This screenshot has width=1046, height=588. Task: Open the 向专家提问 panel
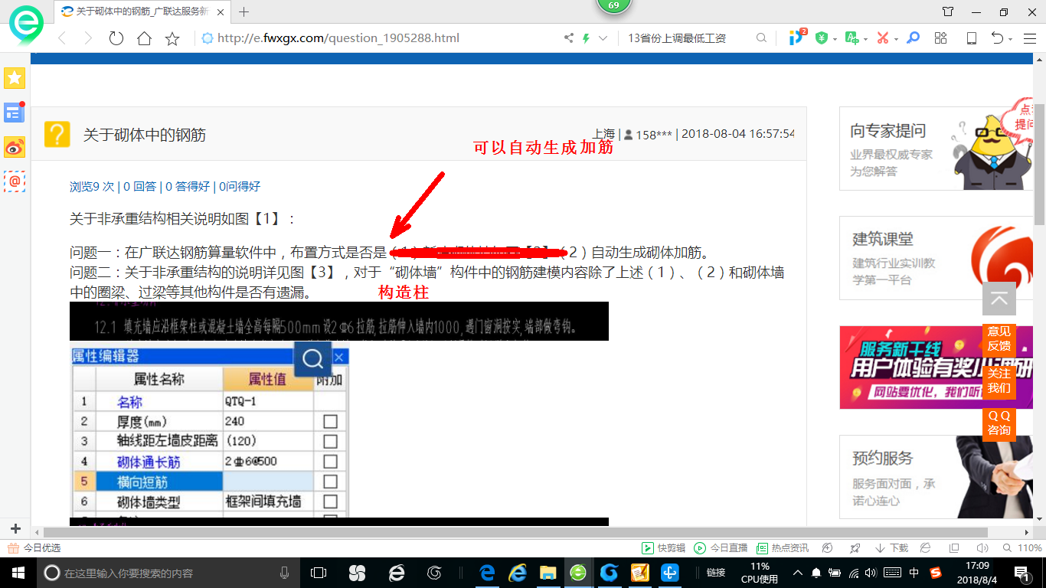click(x=936, y=148)
